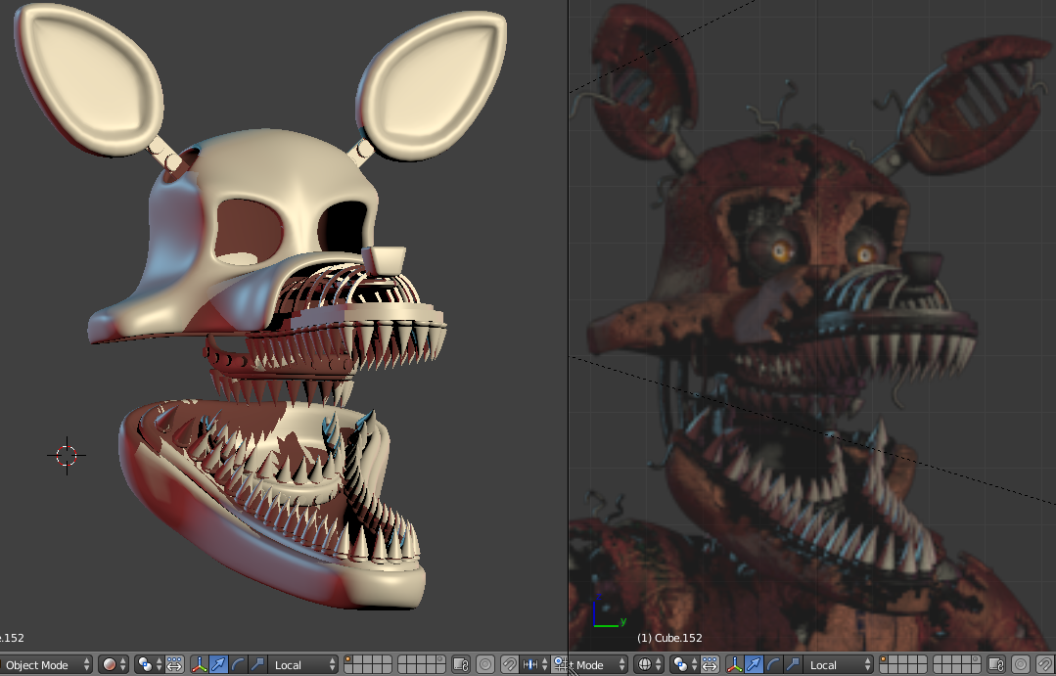Open the Object Mode dropdown in left viewport
Image resolution: width=1056 pixels, height=676 pixels.
[45, 664]
